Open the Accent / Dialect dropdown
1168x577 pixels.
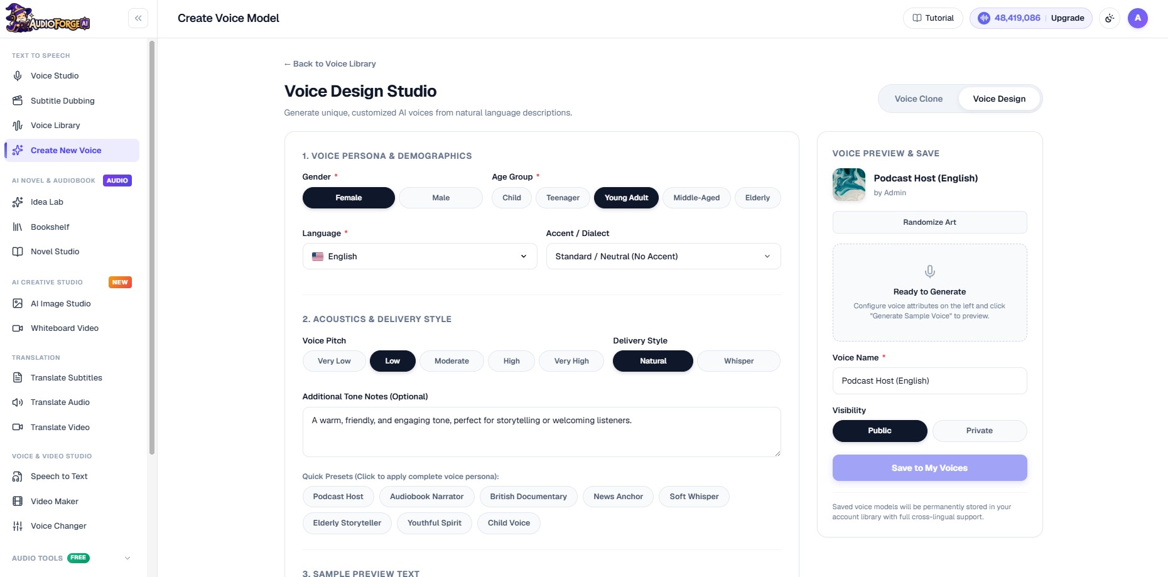point(663,256)
